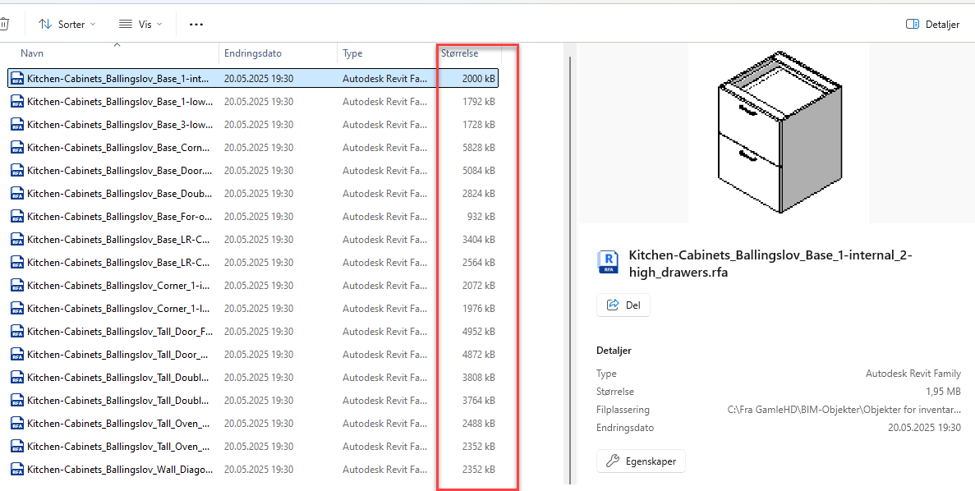This screenshot has width=975, height=491.
Task: Click the drawer cabinet preview thumbnail
Action: [x=779, y=134]
